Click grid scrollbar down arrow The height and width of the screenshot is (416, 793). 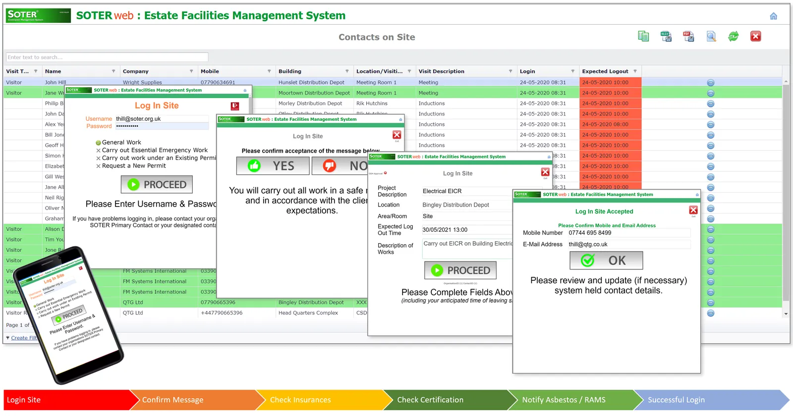(x=786, y=314)
